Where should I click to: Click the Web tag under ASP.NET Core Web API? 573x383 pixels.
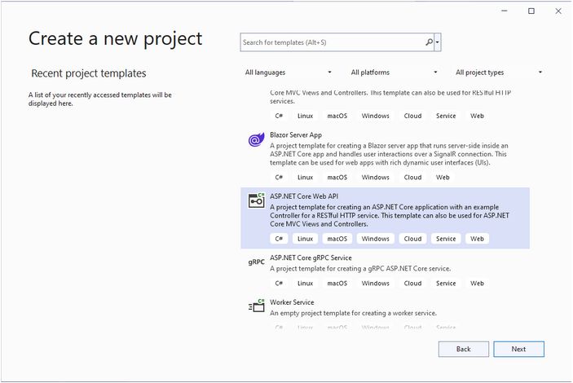pyautogui.click(x=477, y=239)
